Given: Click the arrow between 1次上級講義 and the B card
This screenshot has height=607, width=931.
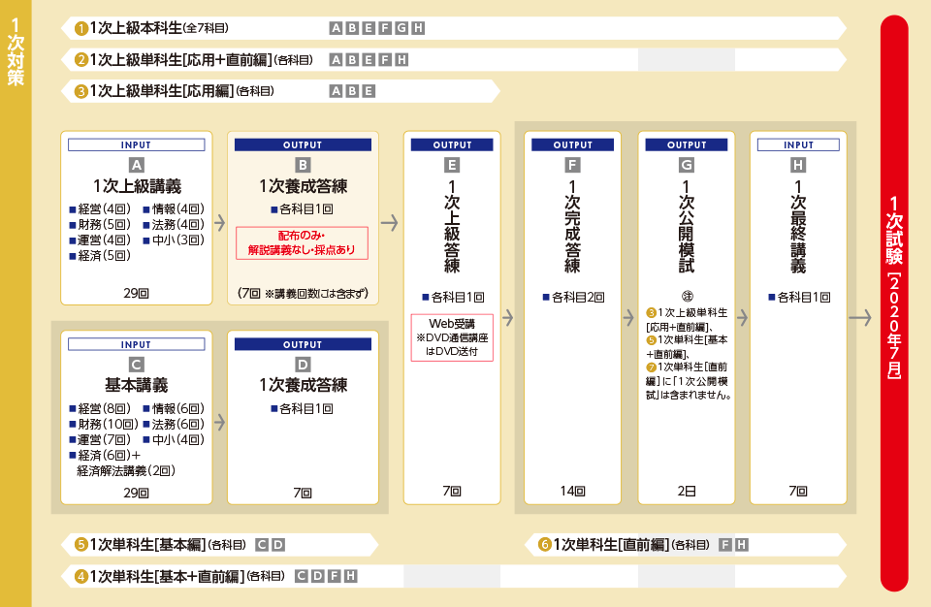Looking at the screenshot, I should point(220,220).
